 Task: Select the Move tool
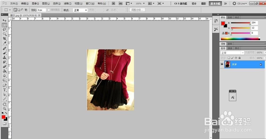pyautogui.click(x=5, y=20)
